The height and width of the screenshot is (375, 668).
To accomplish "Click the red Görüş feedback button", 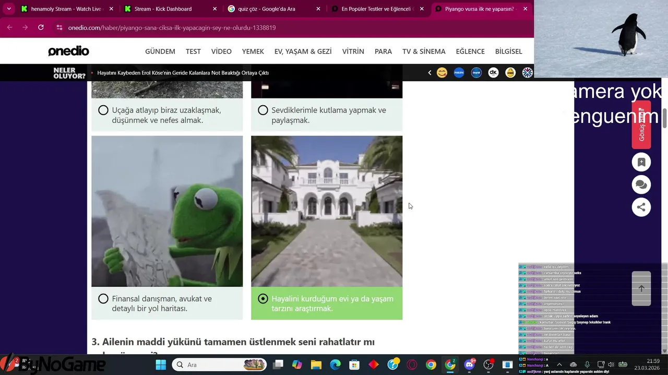I will point(641,125).
